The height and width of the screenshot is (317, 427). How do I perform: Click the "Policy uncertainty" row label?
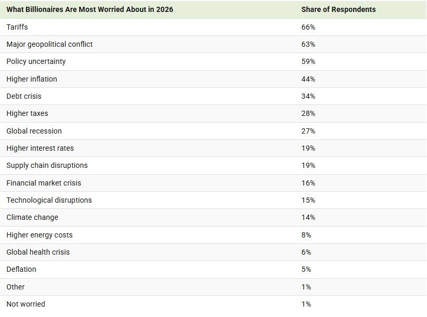click(x=36, y=61)
